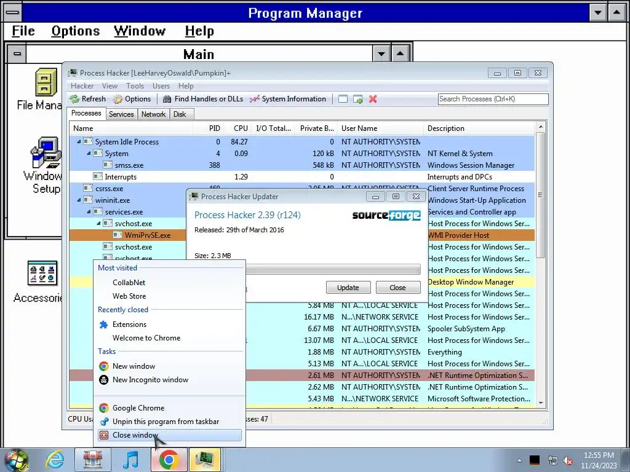Click the Update button in updater dialog
This screenshot has width=630, height=472.
point(348,288)
